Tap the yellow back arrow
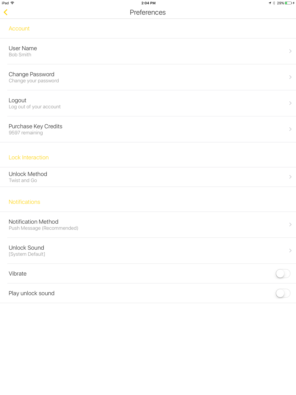 click(x=6, y=12)
